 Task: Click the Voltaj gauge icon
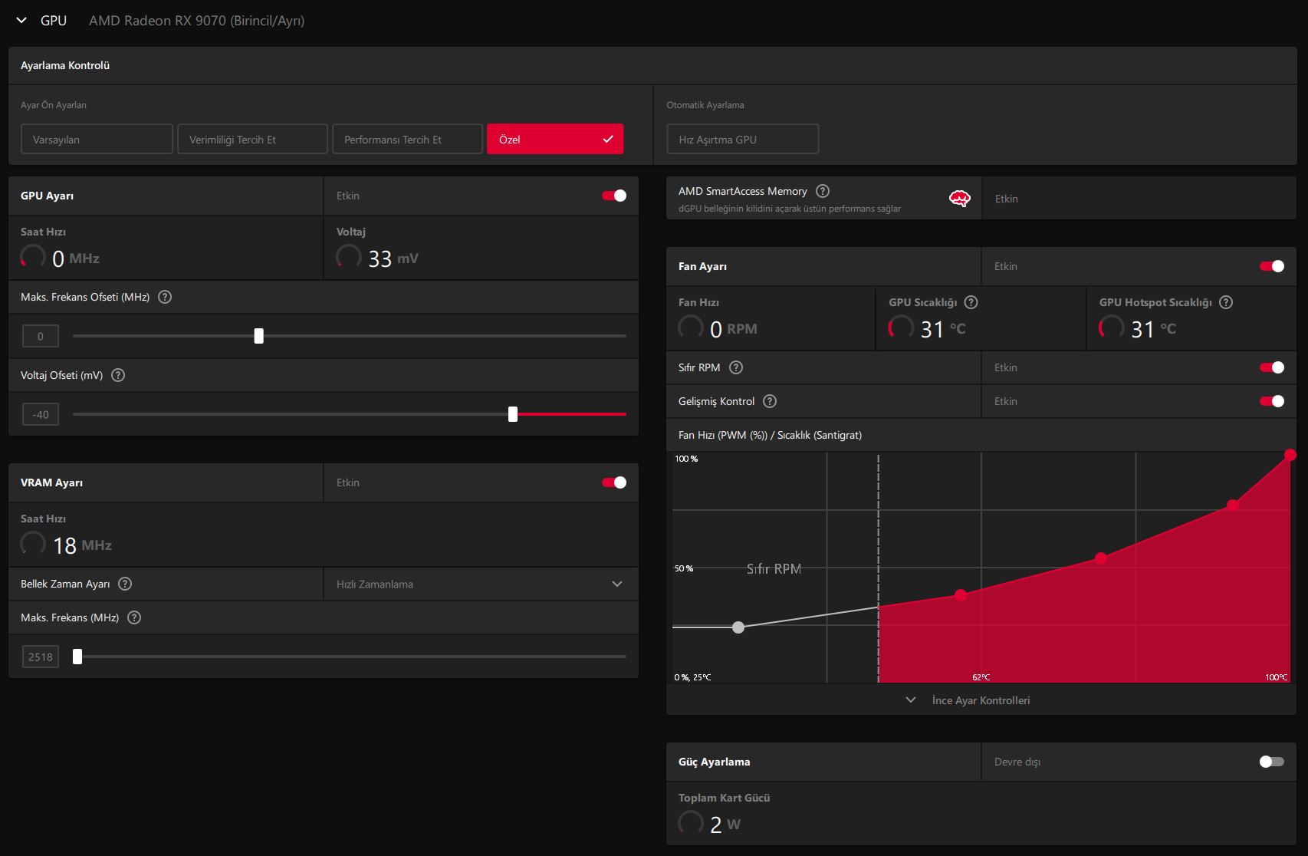tap(349, 256)
